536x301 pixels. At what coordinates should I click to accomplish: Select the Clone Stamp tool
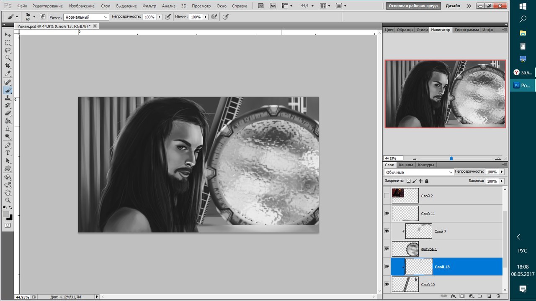click(x=8, y=98)
